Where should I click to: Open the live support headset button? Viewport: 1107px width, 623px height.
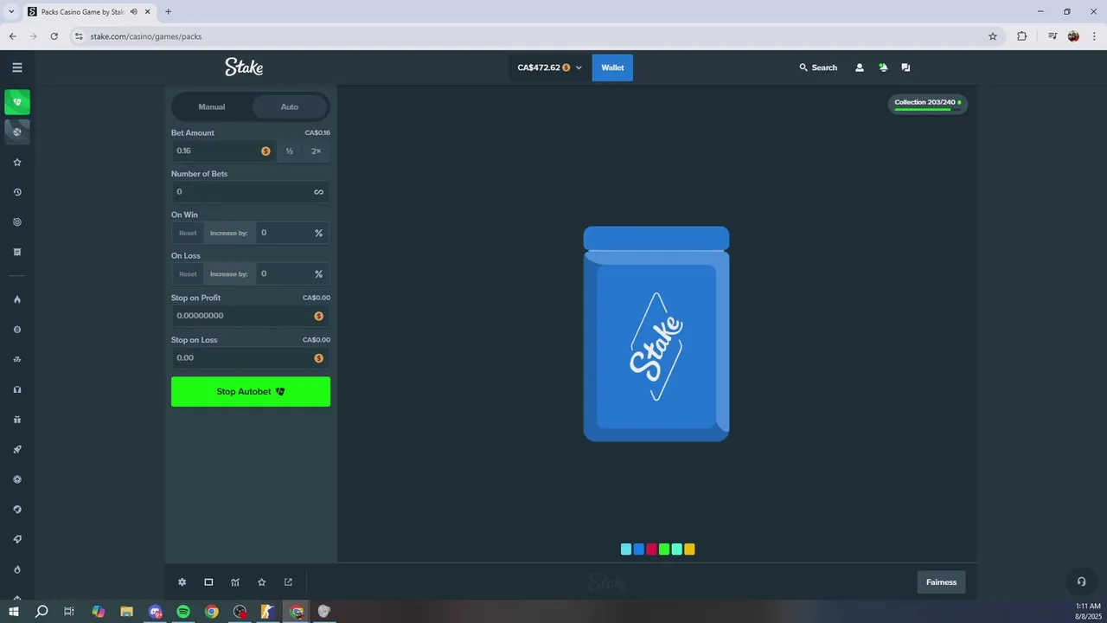pos(1081,581)
